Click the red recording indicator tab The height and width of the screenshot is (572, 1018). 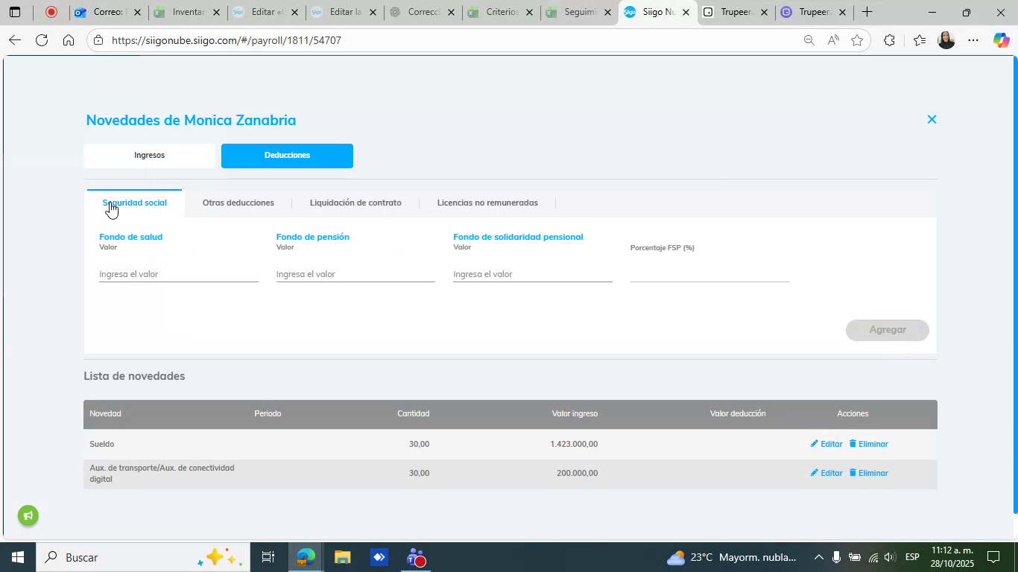pyautogui.click(x=51, y=12)
